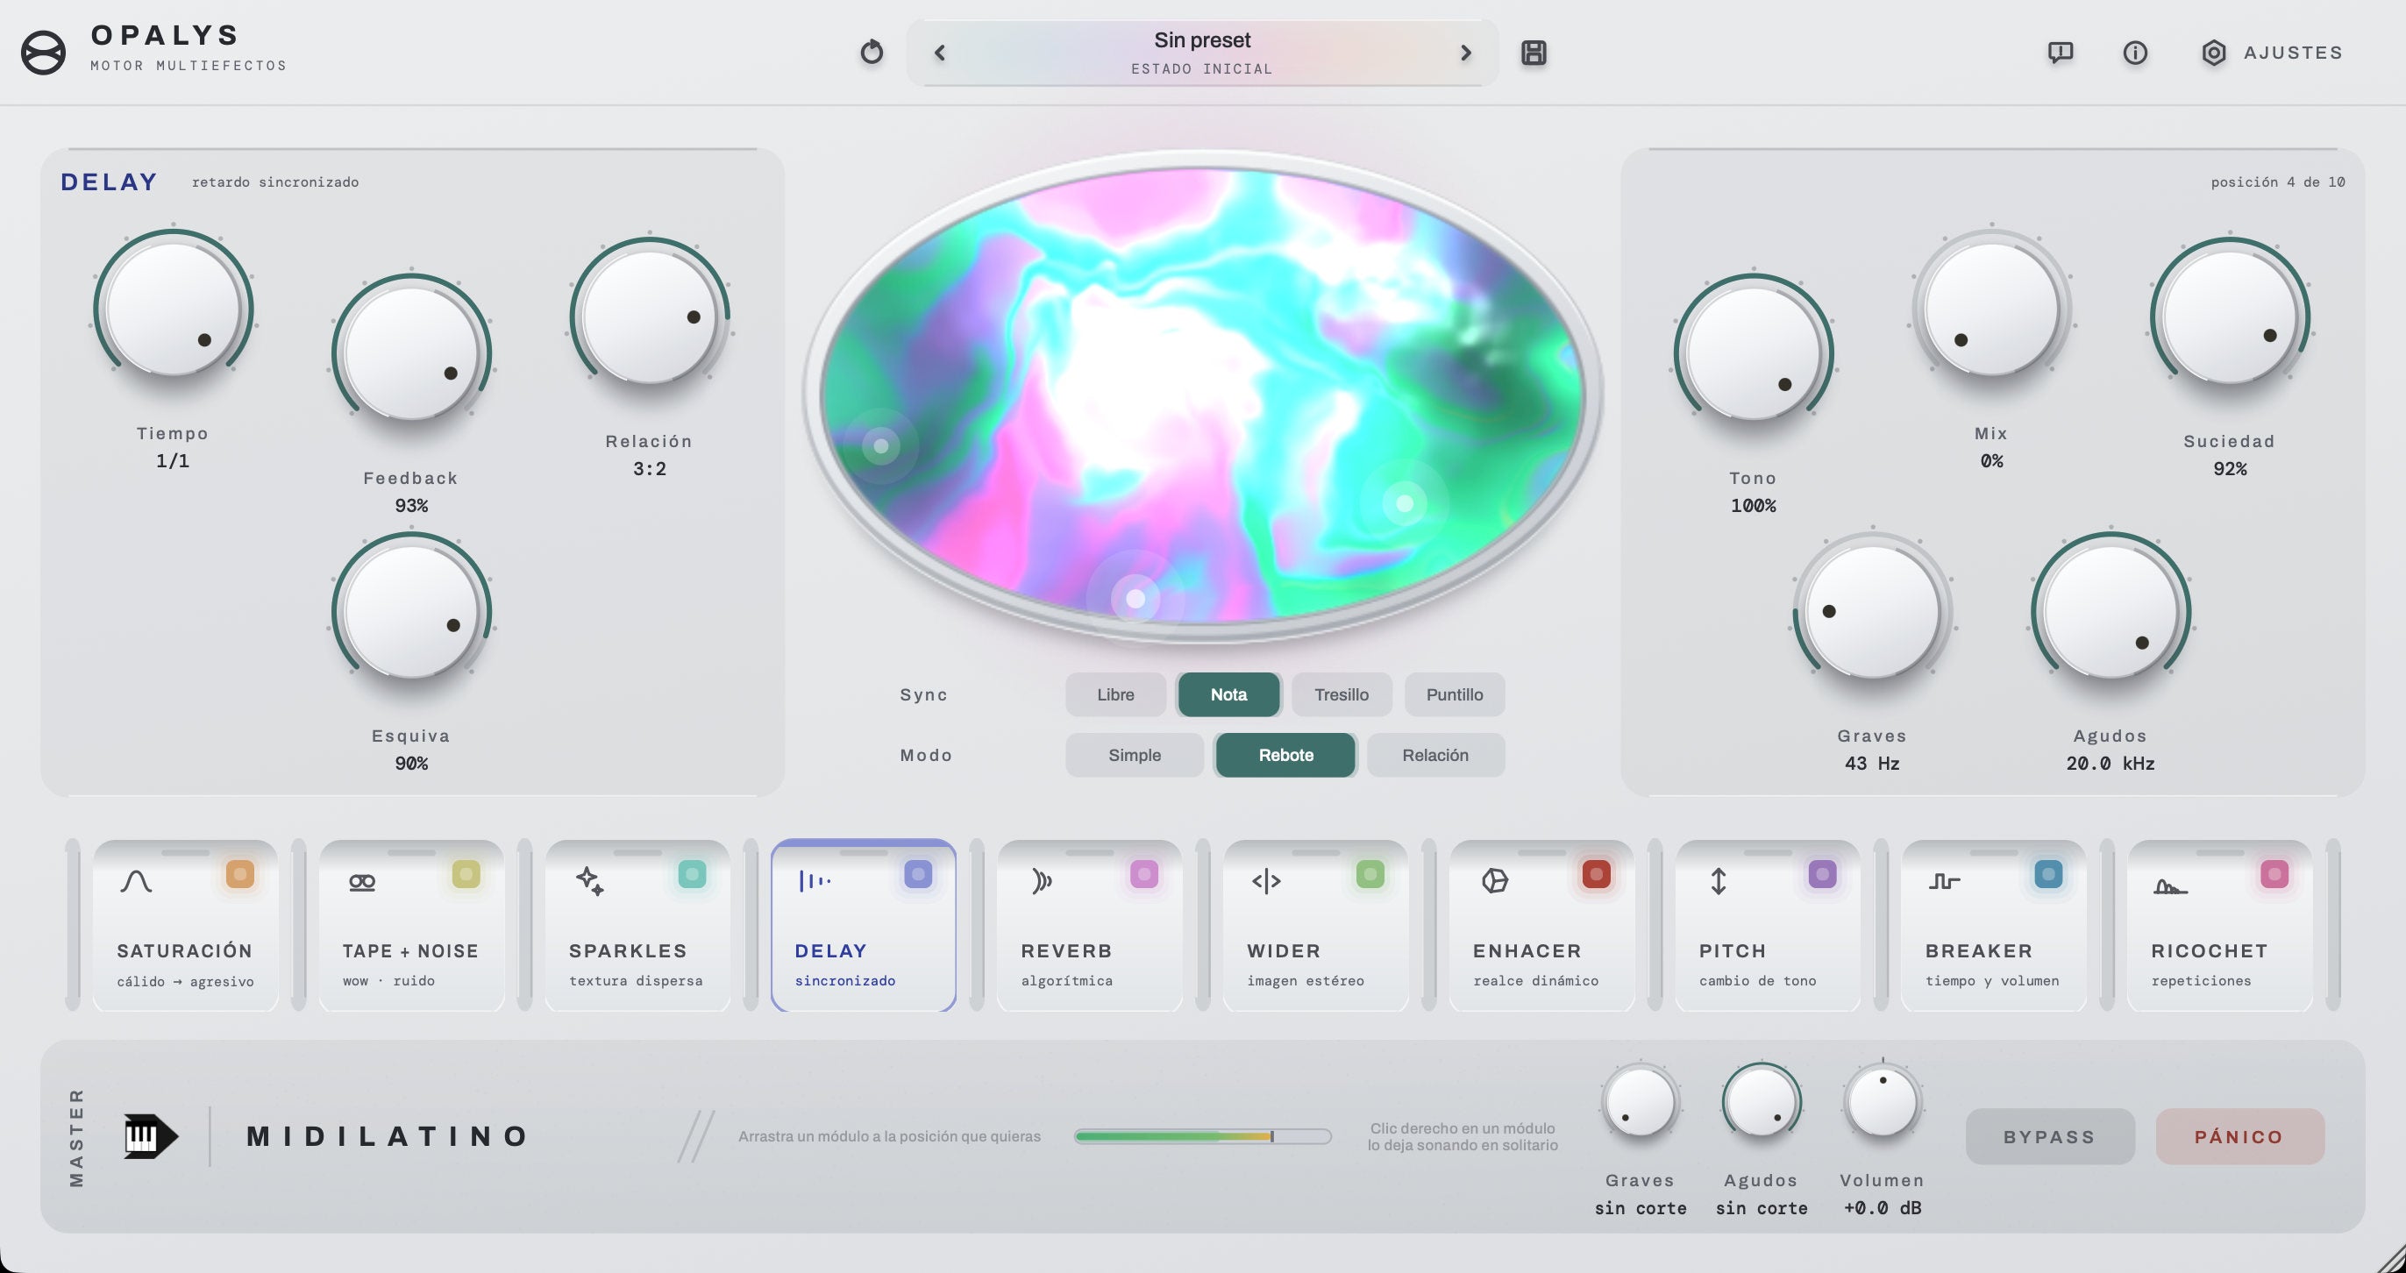Select the Puntillo sync option
This screenshot has height=1273, width=2406.
(x=1455, y=695)
